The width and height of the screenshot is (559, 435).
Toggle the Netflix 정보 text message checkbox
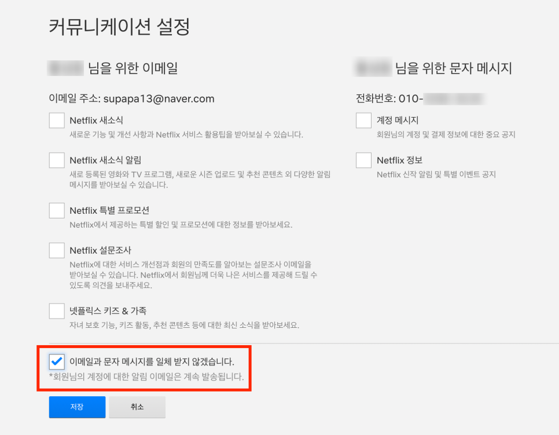click(x=363, y=160)
